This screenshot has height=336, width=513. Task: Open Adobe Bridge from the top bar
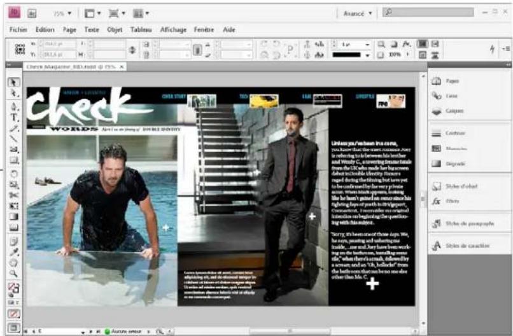click(32, 13)
